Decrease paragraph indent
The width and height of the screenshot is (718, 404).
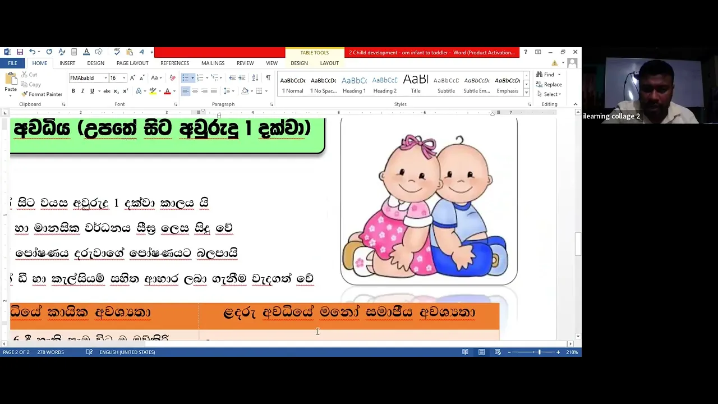232,78
